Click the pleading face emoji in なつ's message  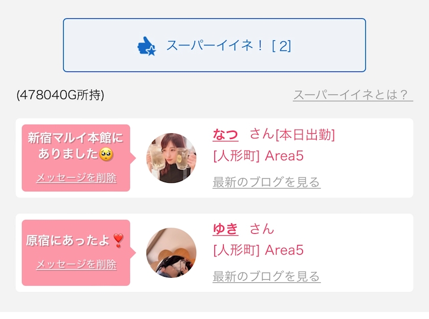click(106, 154)
